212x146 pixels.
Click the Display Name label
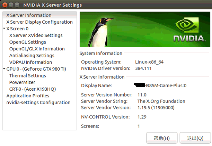pos(97,86)
